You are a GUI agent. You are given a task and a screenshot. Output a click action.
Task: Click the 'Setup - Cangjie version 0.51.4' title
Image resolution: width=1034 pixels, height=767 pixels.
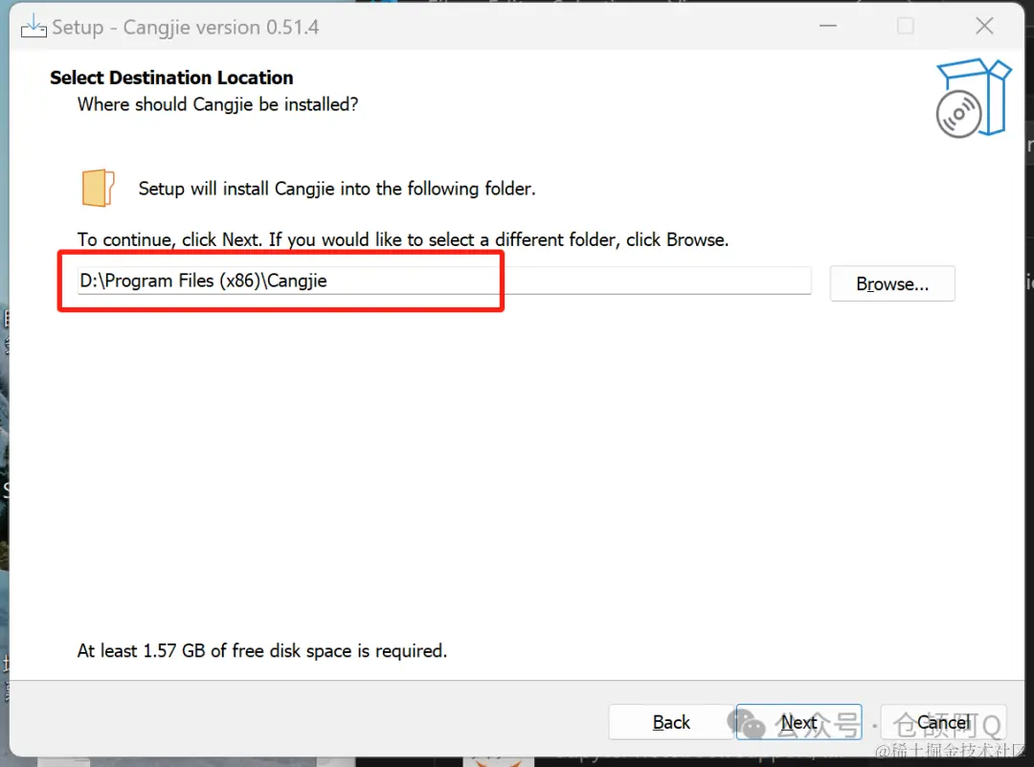186,27
